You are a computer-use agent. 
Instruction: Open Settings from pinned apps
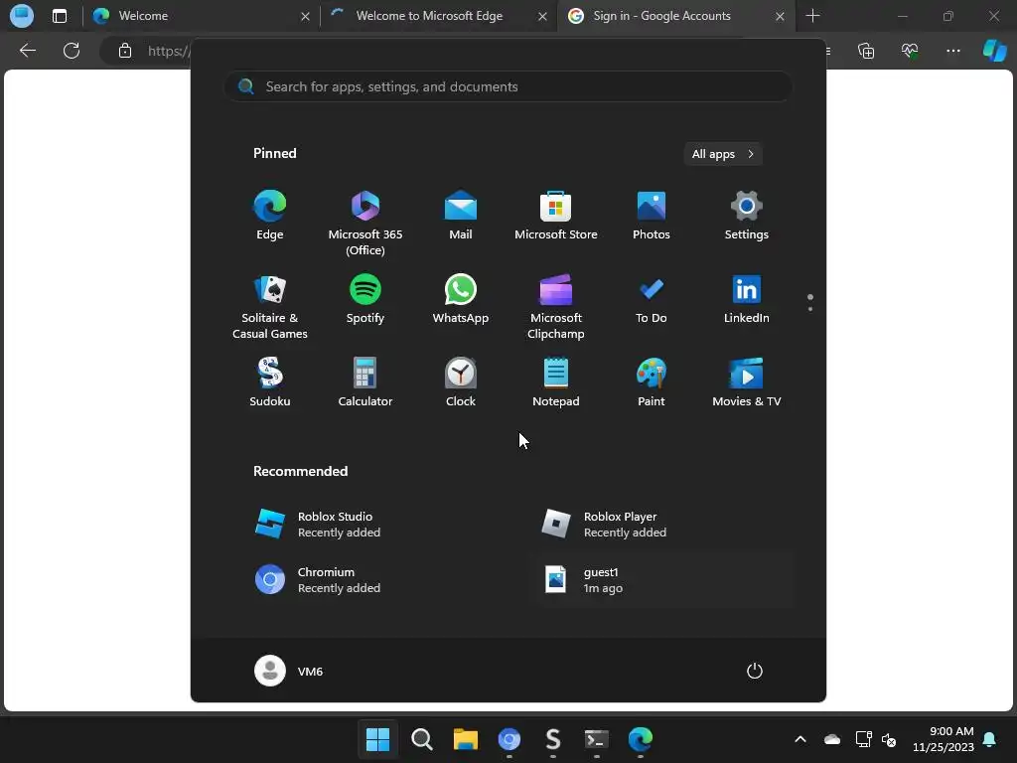(747, 216)
